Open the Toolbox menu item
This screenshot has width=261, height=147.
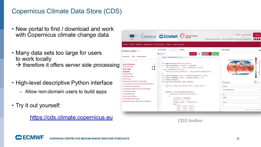point(169,44)
